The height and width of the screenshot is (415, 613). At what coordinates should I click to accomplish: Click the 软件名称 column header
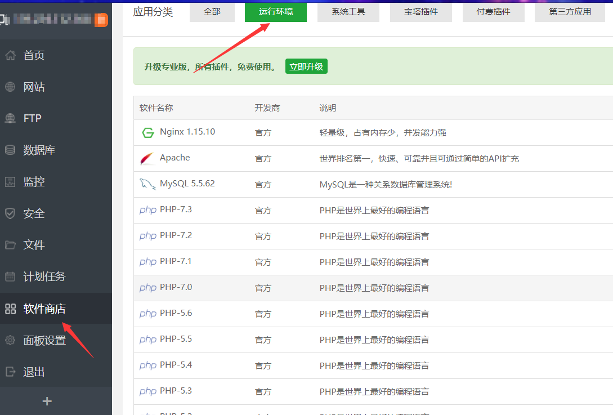pos(156,108)
